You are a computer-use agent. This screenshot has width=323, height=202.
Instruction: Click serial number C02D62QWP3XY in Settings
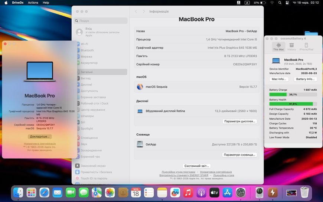[245, 64]
